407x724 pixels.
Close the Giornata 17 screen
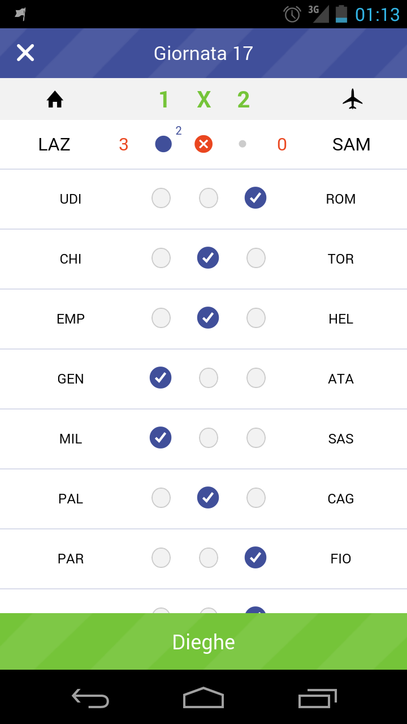coord(25,53)
